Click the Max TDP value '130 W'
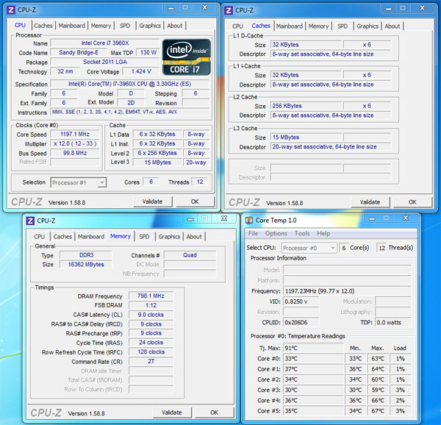The width and height of the screenshot is (441, 425). coord(148,53)
